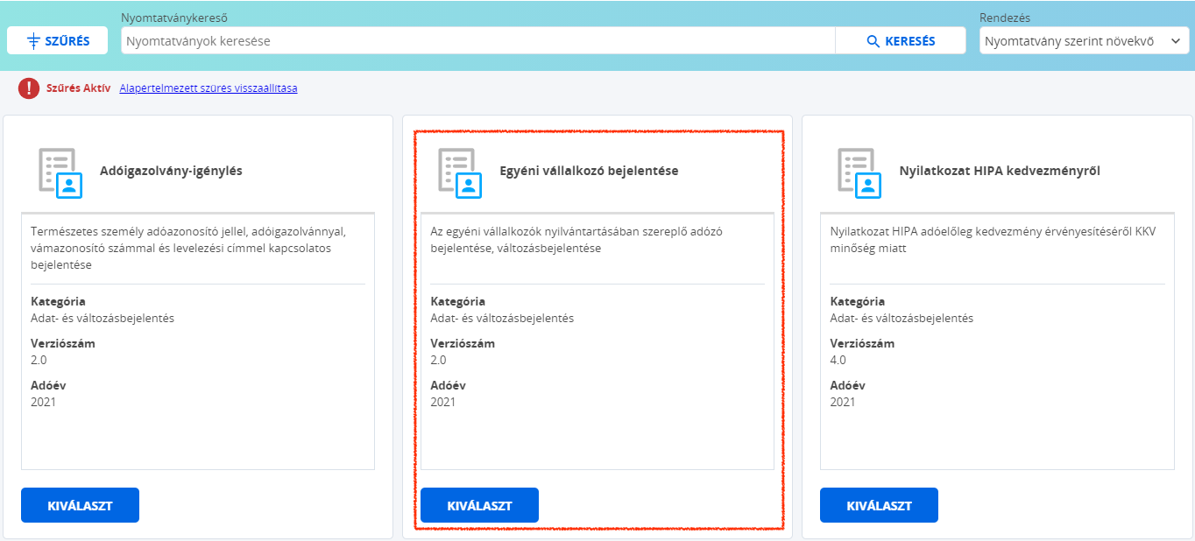Expand the Rendezés sort dropdown
1195x541 pixels.
(x=1084, y=41)
